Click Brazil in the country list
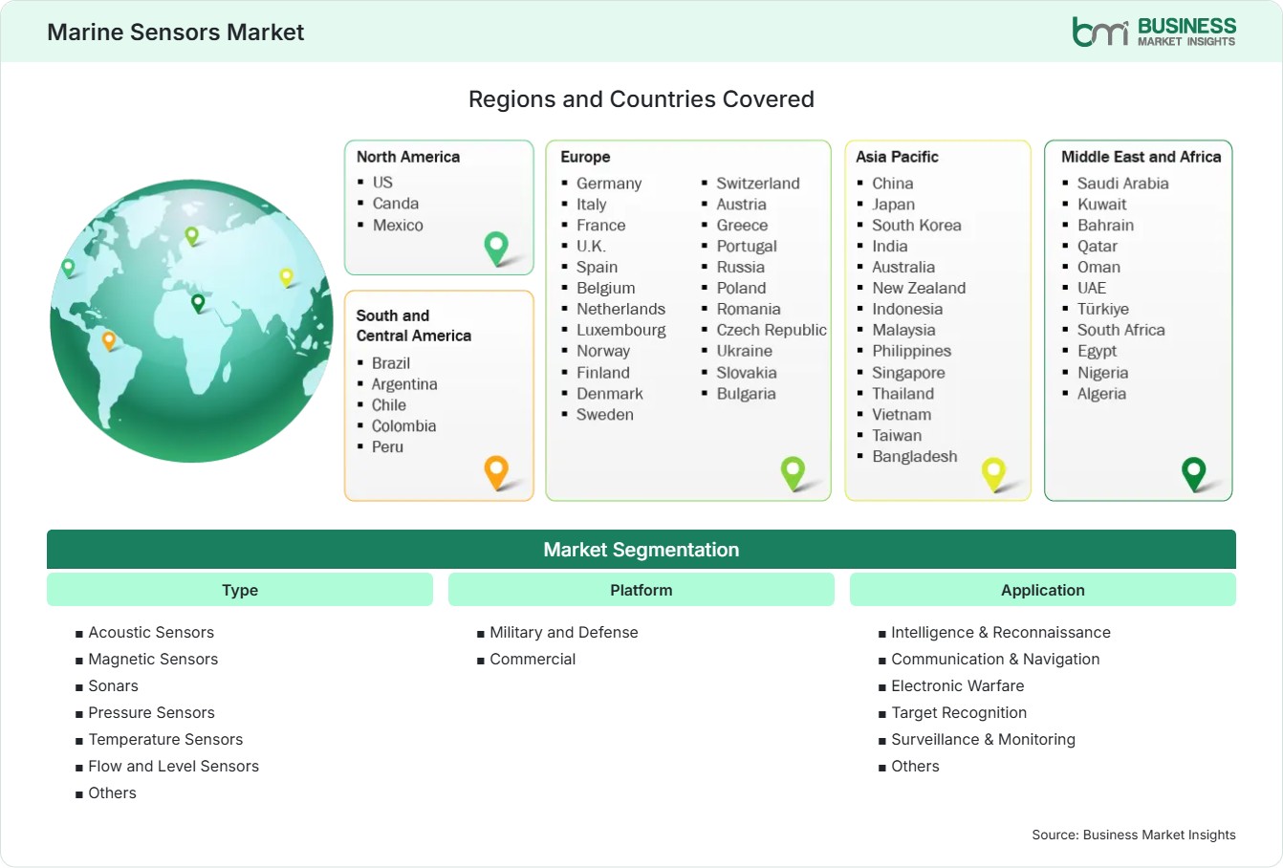 [x=391, y=363]
